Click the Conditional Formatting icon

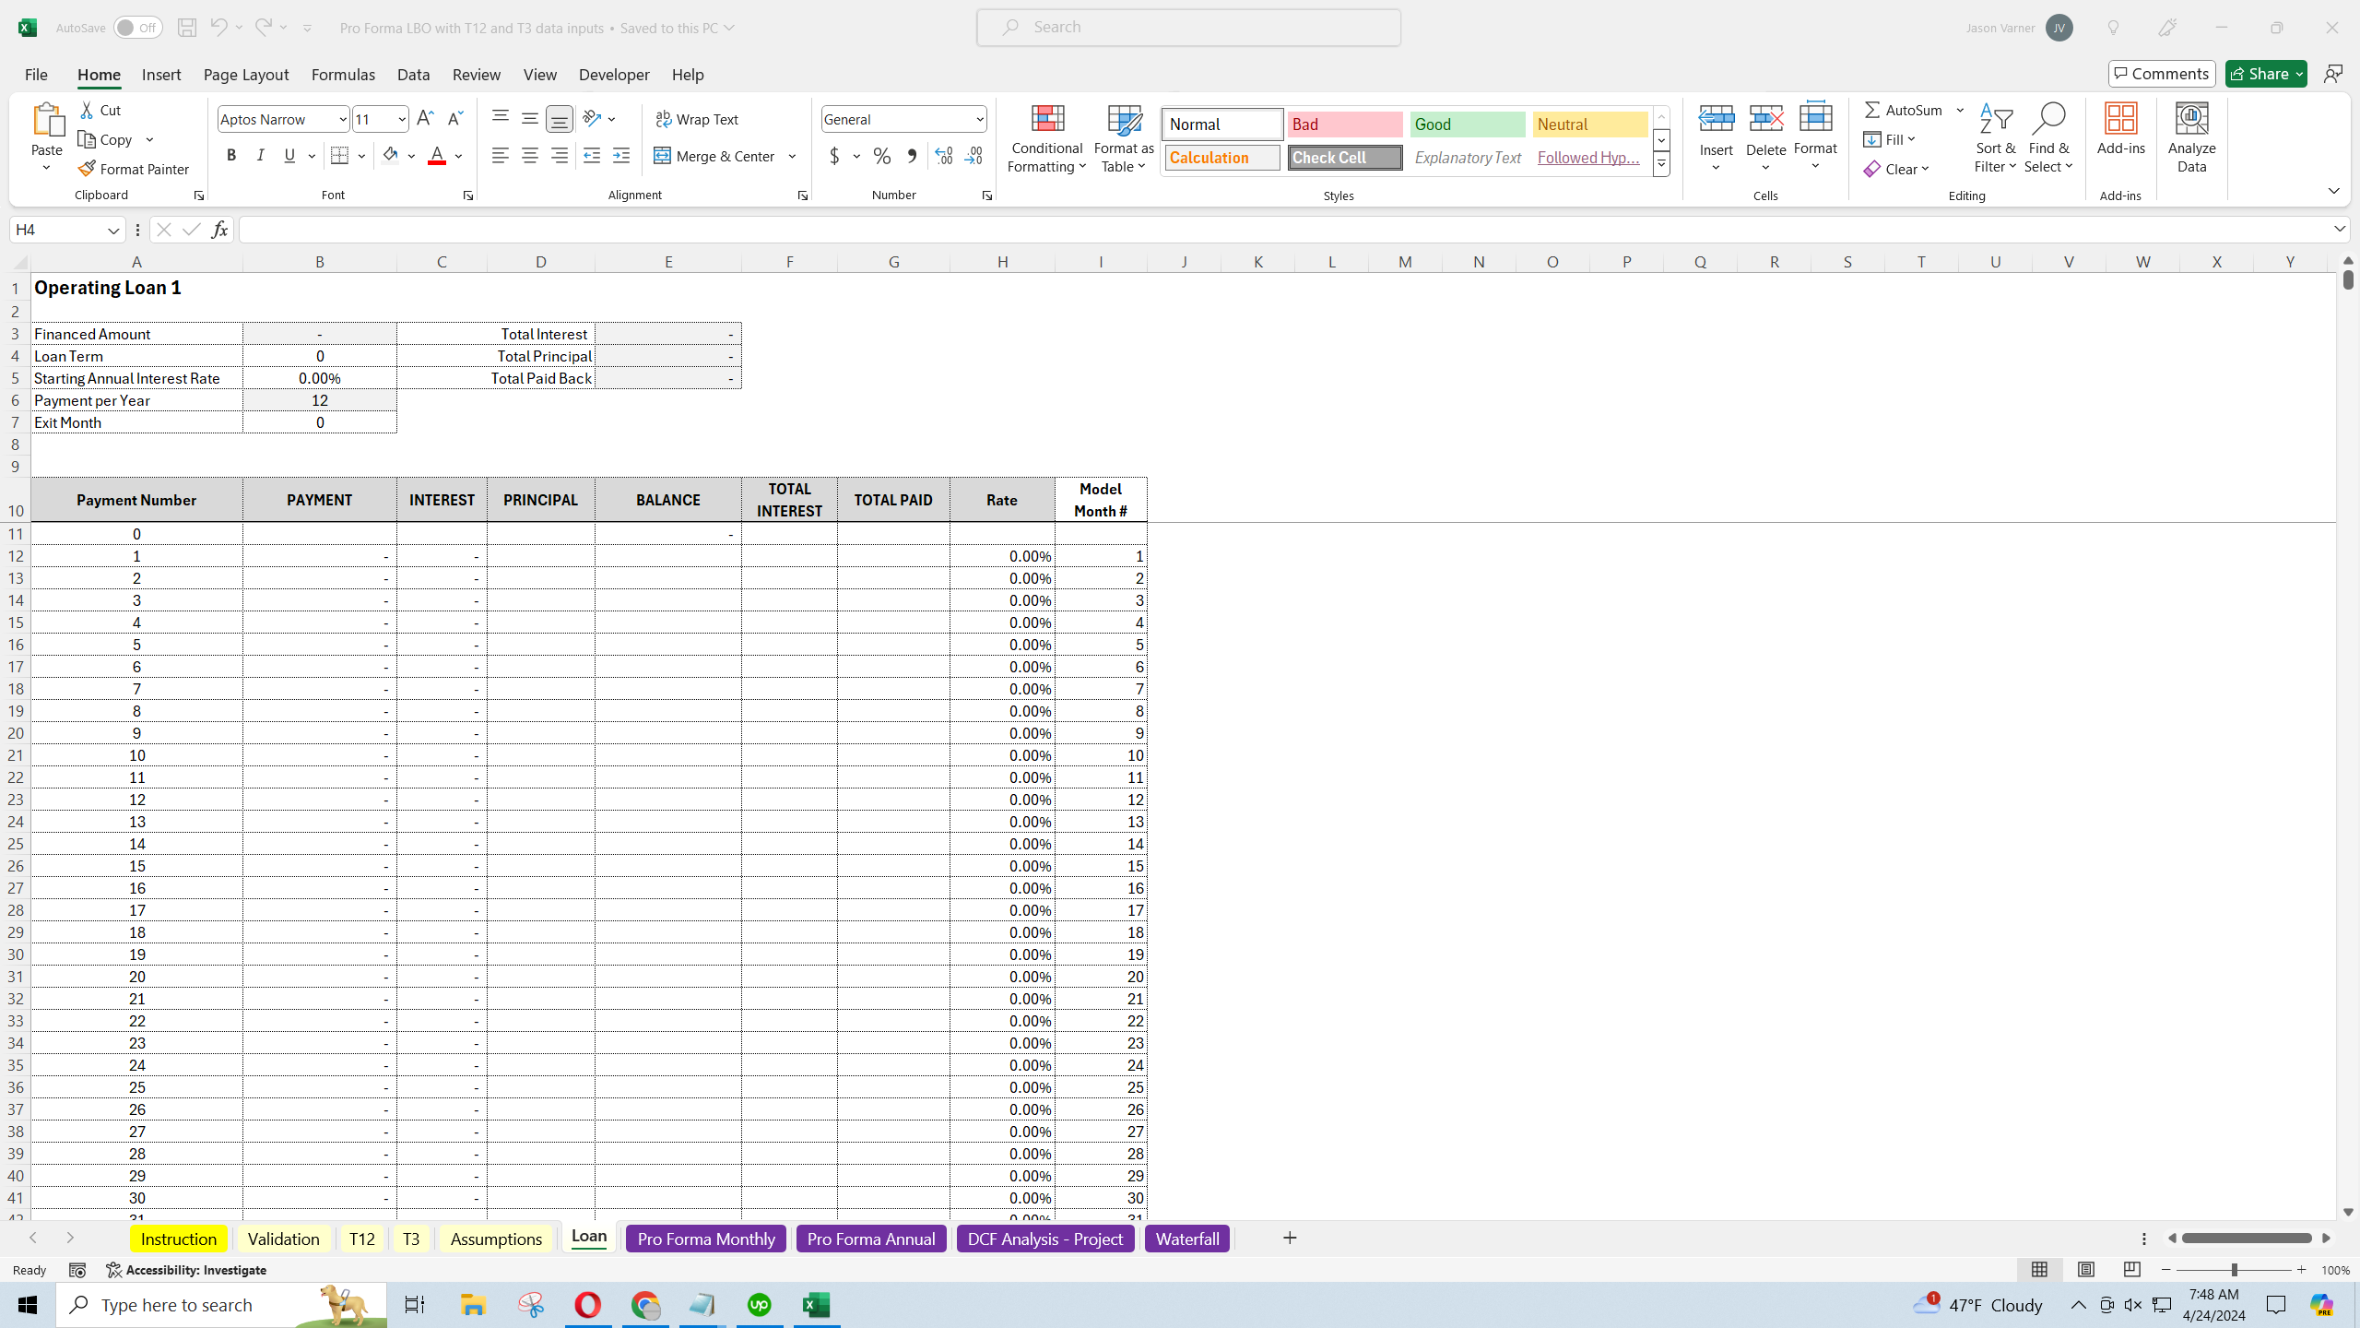1046,120
